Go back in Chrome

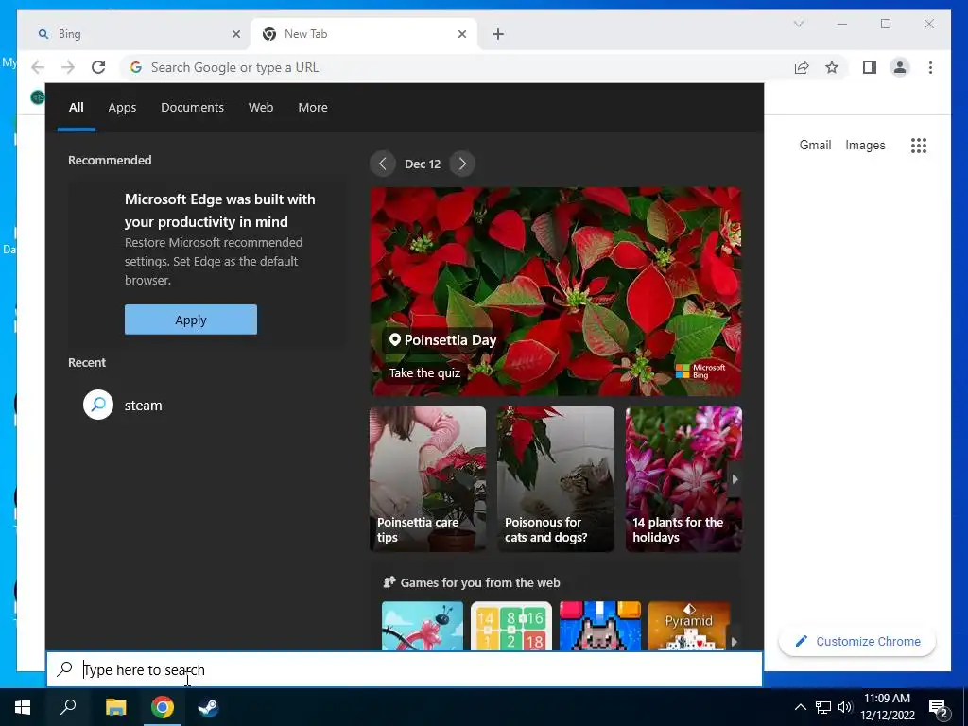38,67
